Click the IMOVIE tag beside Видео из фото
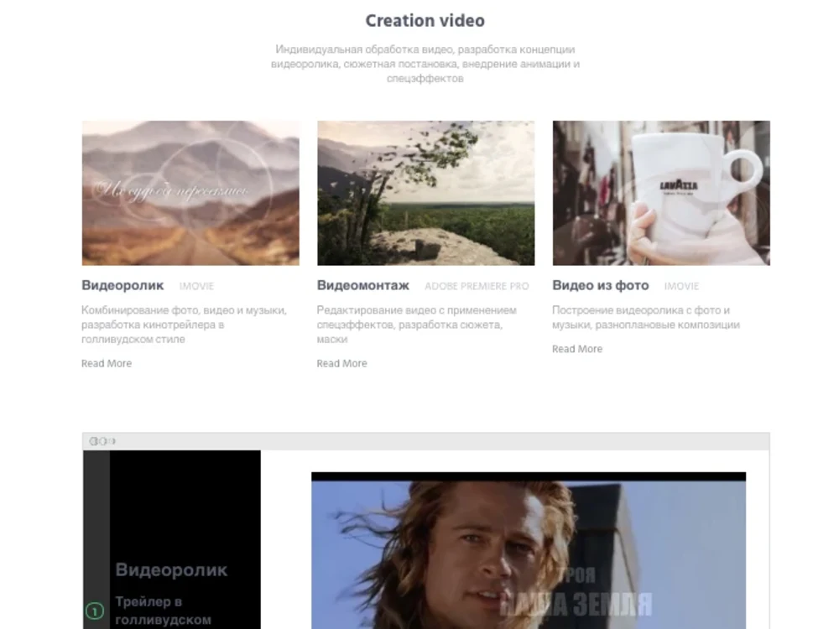 point(681,286)
